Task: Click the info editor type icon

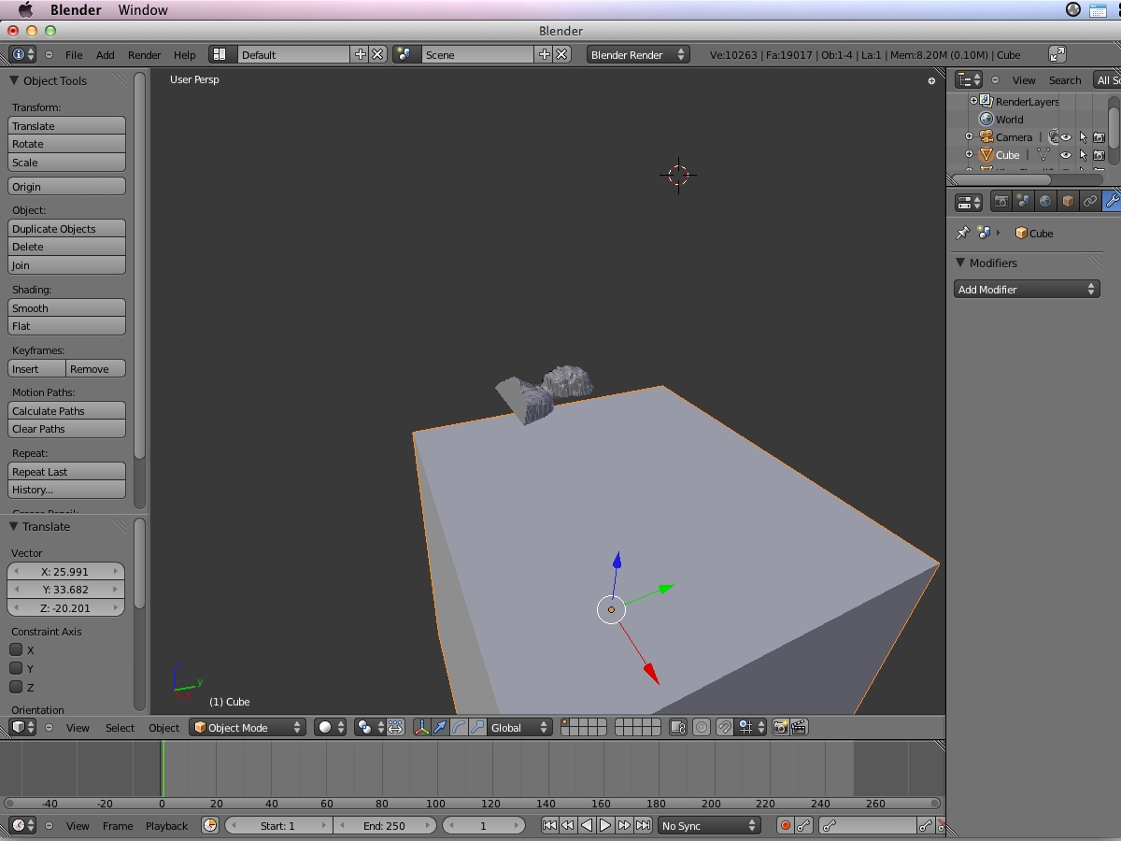Action: tap(23, 54)
